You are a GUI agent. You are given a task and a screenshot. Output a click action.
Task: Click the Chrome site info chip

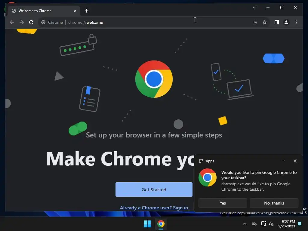click(52, 22)
